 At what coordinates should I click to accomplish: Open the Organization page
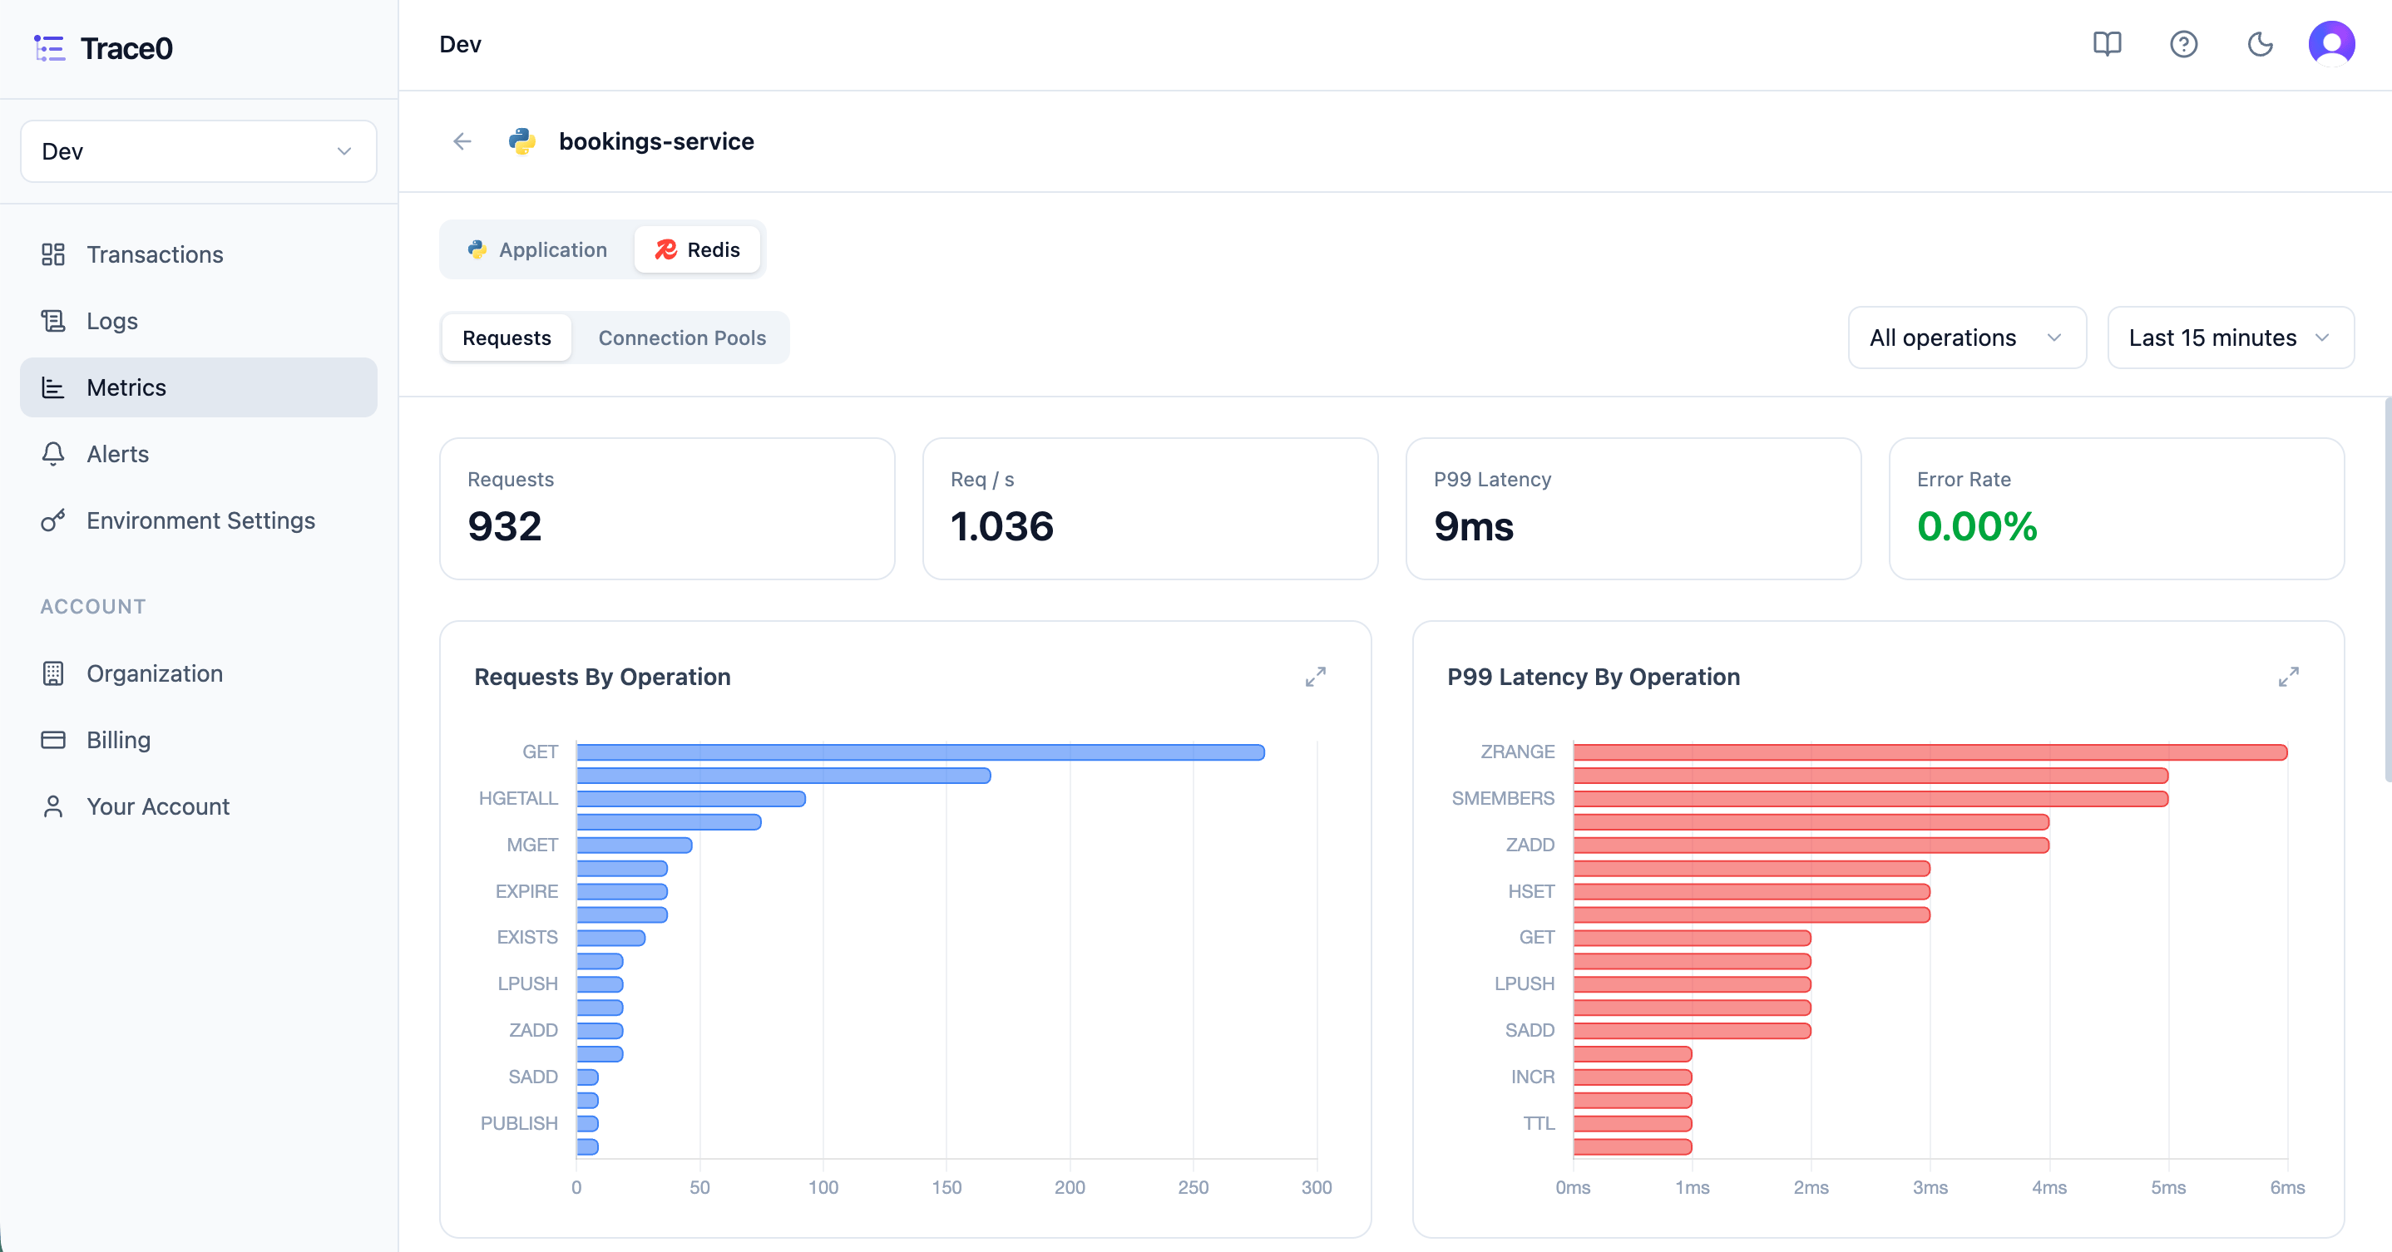pyautogui.click(x=199, y=673)
